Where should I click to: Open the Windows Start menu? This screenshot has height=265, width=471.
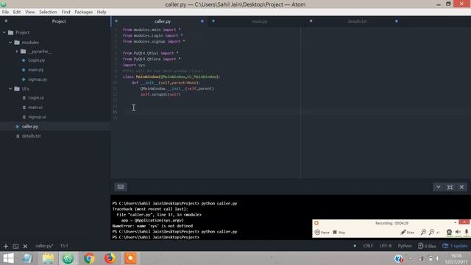[8, 258]
